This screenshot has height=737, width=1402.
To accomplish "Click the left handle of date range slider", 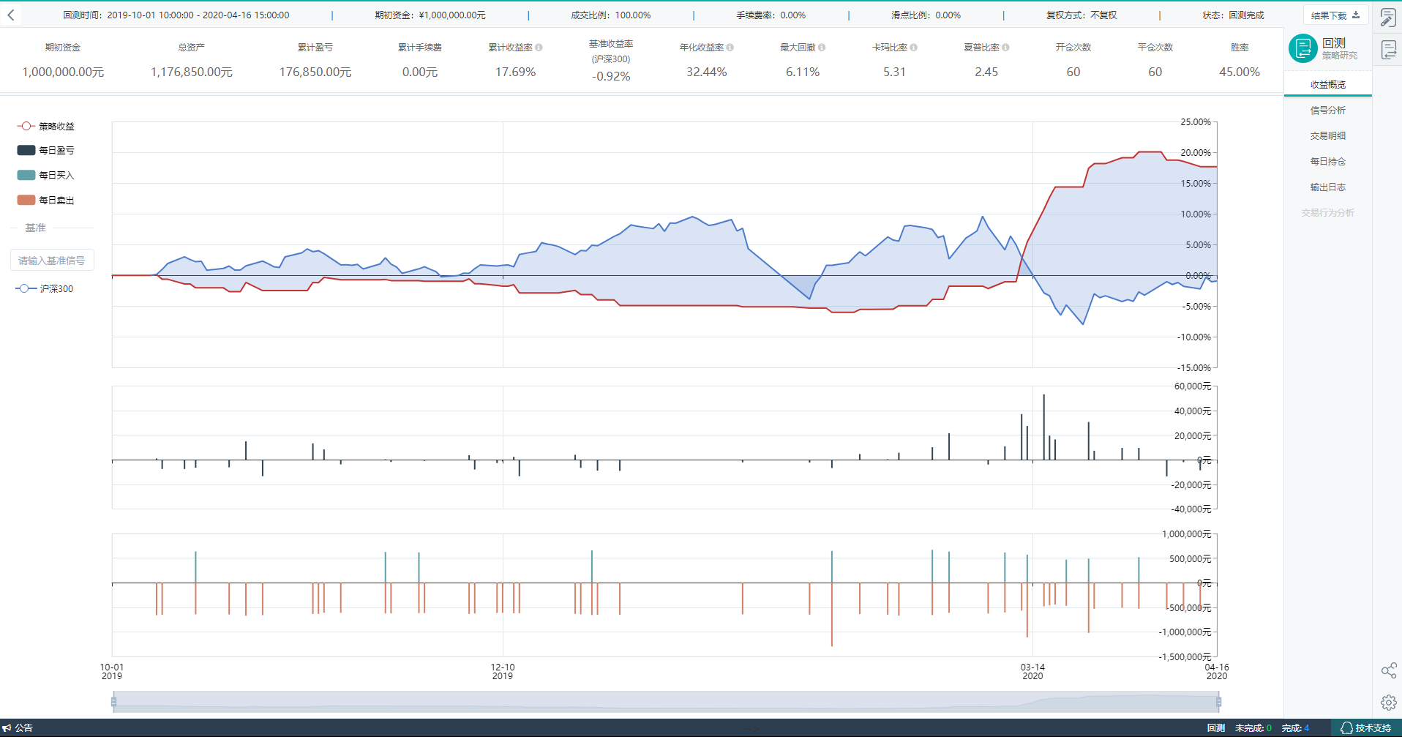I will [x=114, y=702].
